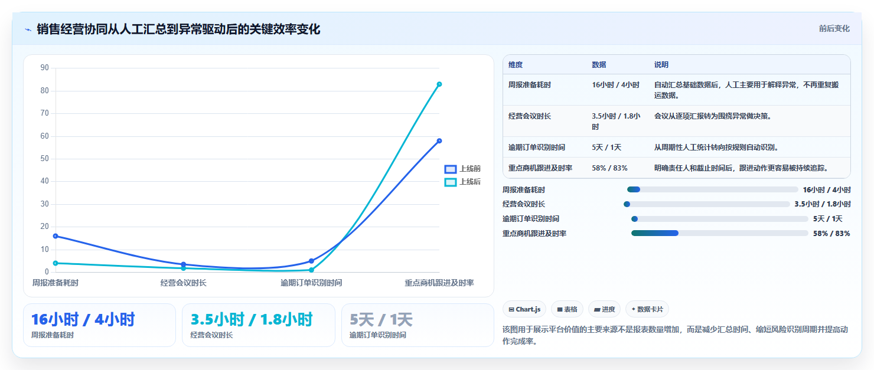Click the 上线后 point for 周报准备耗时 at 4
This screenshot has height=370, width=874.
coord(56,263)
